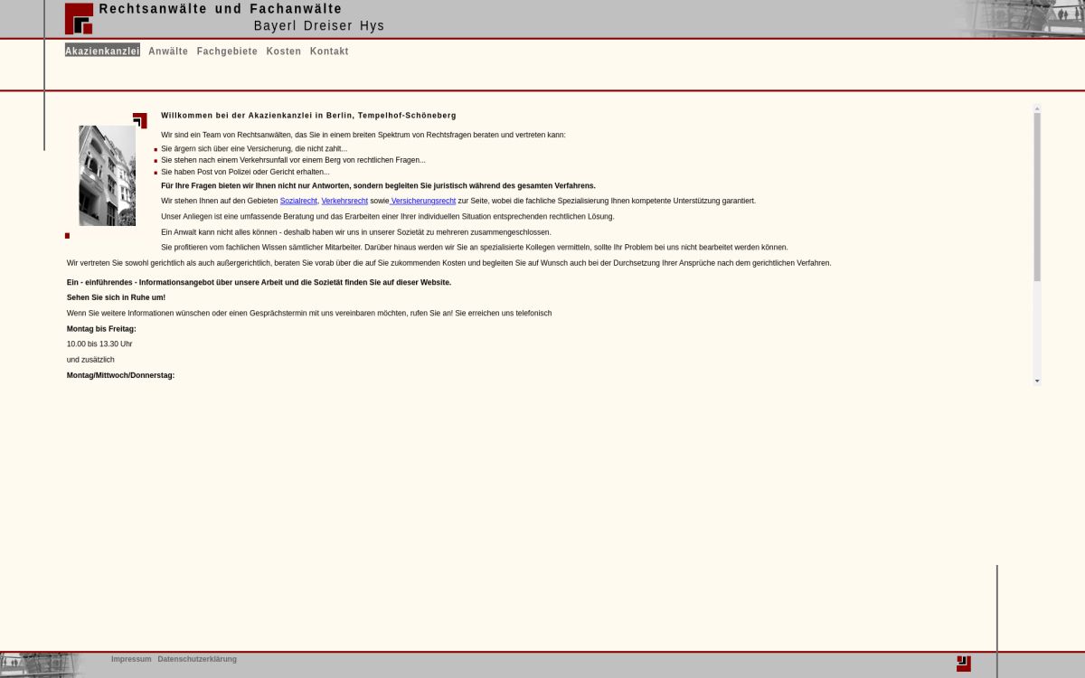Click small red square below building photo

tap(67, 236)
